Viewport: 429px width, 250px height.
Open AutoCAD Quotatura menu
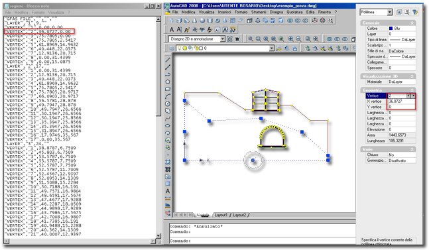(294, 13)
